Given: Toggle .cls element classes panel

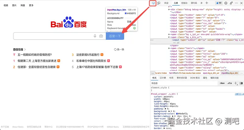Looking at the screenshot, I should (229, 83).
